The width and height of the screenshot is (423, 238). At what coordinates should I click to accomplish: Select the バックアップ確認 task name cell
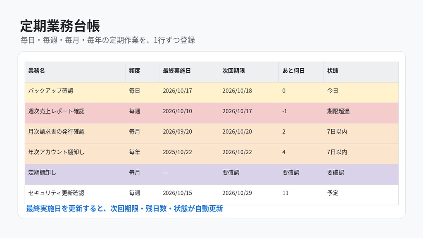point(75,93)
